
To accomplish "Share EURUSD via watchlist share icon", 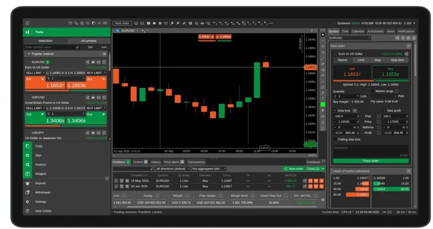I will pyautogui.click(x=87, y=62).
